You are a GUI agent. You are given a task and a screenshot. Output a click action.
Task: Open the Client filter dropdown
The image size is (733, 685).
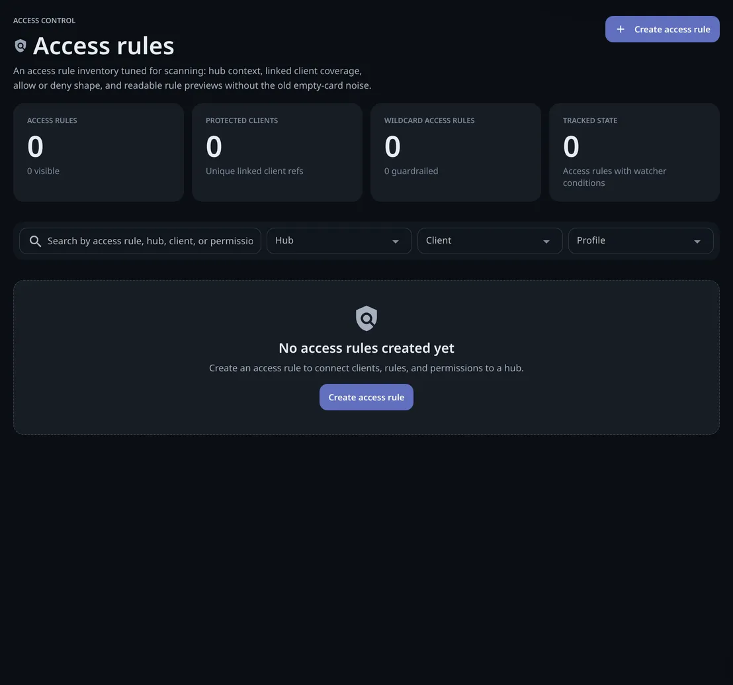coord(490,241)
